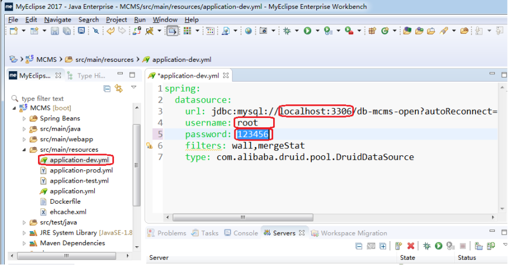The image size is (510, 265).
Task: Switch to the Workspace Migration tab
Action: [x=349, y=233]
